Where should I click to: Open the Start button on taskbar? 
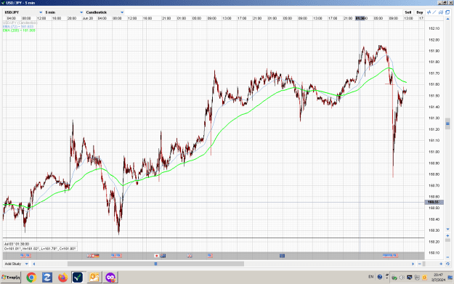click(x=11, y=277)
